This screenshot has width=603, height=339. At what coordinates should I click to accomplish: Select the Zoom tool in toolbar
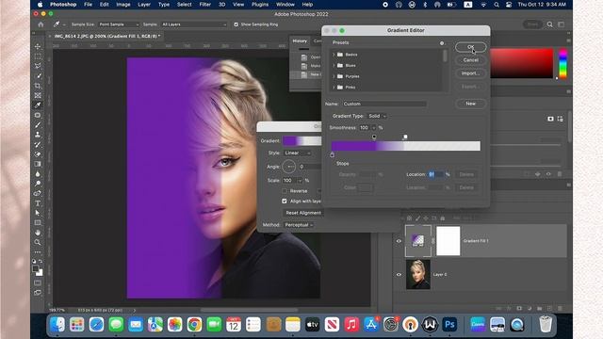point(38,242)
